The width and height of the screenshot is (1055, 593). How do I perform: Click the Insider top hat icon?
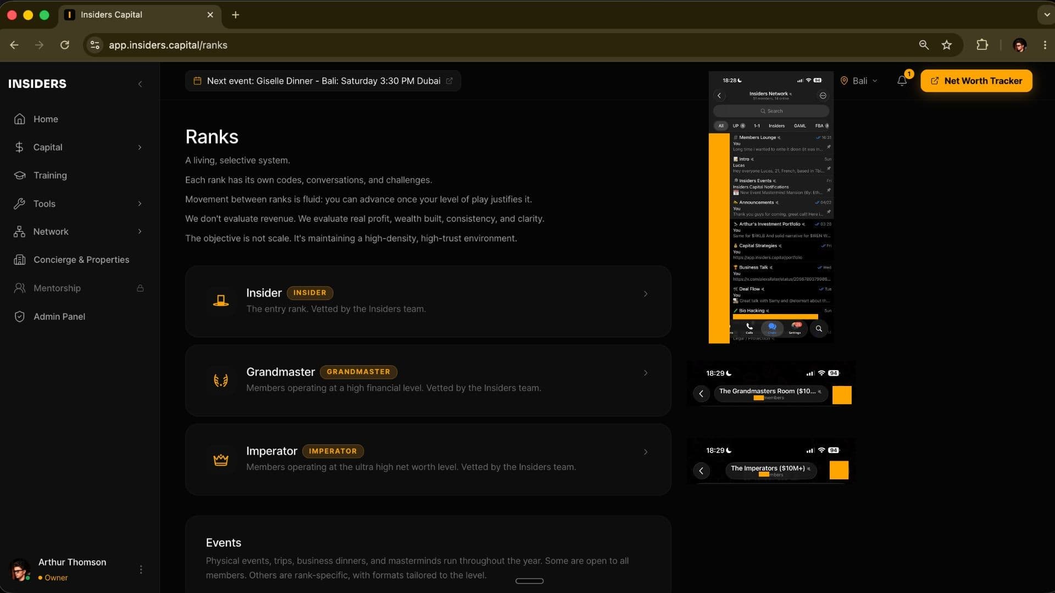tap(221, 301)
